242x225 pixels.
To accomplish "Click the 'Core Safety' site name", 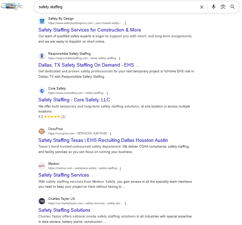I will pos(57,88).
